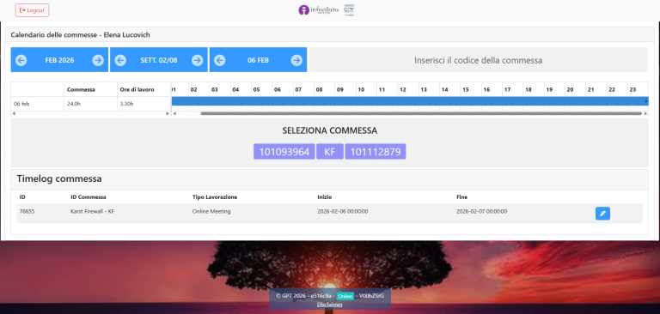The width and height of the screenshot is (660, 314).
Task: Click the commessa code input field
Action: (478, 60)
